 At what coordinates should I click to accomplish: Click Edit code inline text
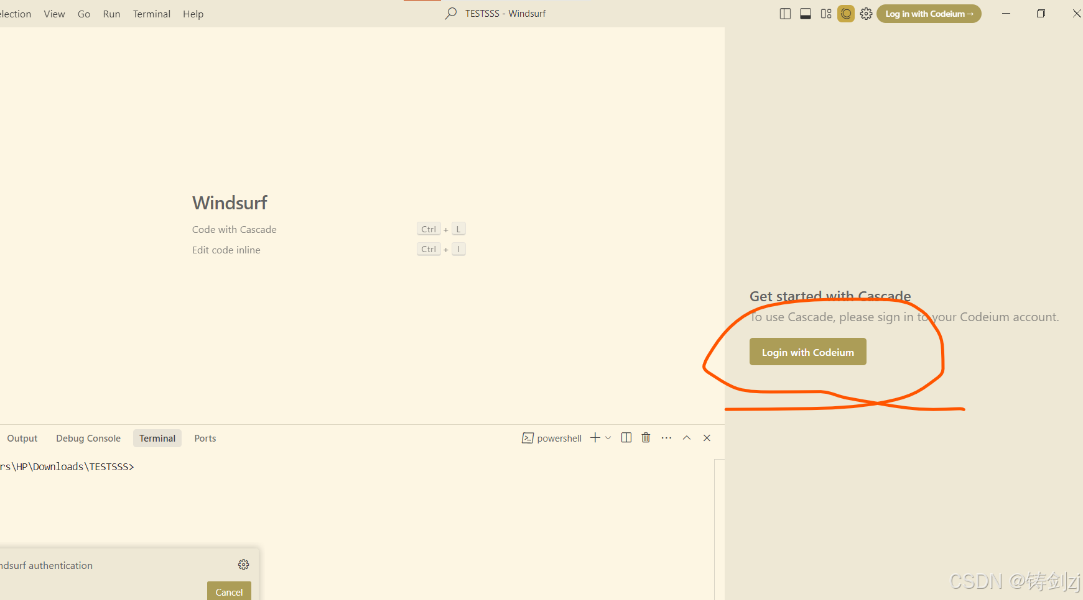coord(226,250)
